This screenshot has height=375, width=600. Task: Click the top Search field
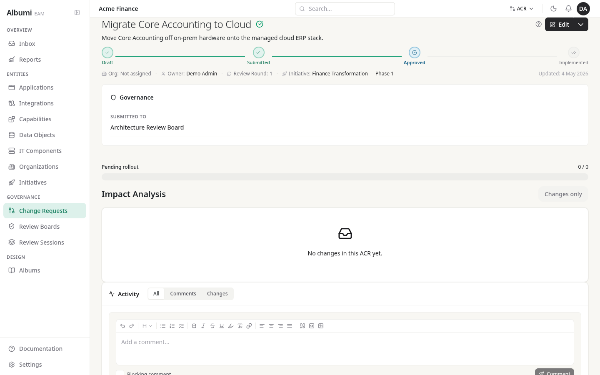click(x=345, y=9)
